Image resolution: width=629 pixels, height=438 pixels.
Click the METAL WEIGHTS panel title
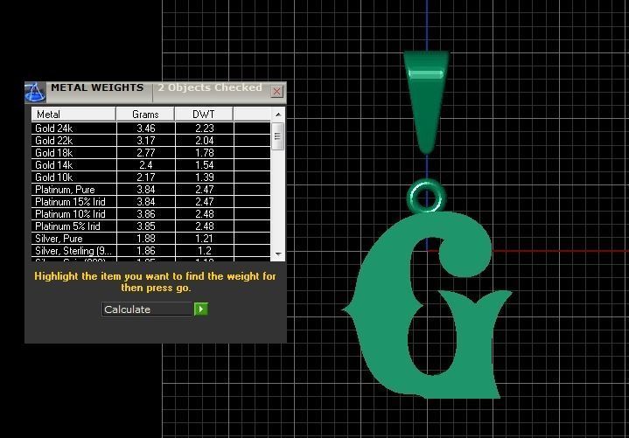tap(97, 87)
